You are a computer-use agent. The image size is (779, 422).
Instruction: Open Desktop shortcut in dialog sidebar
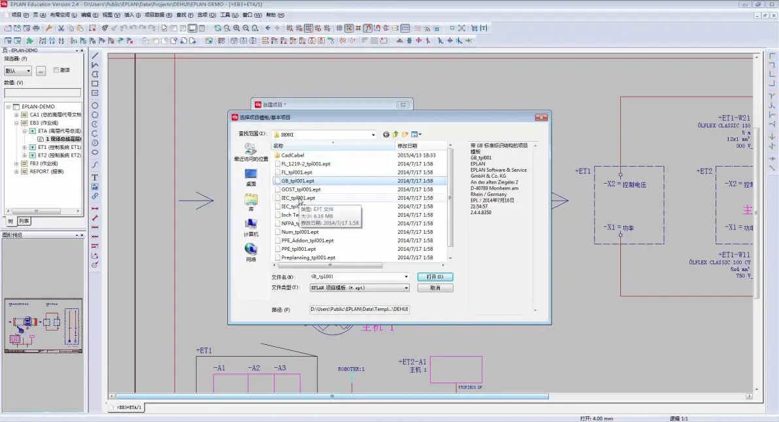point(251,178)
